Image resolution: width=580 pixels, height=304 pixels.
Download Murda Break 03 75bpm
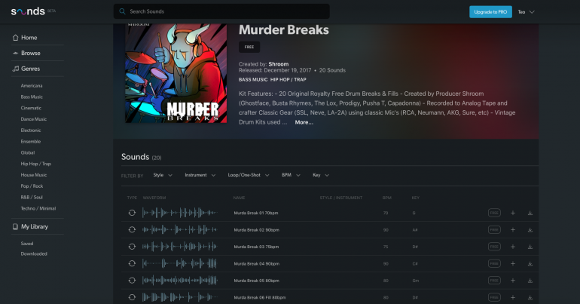[530, 247]
